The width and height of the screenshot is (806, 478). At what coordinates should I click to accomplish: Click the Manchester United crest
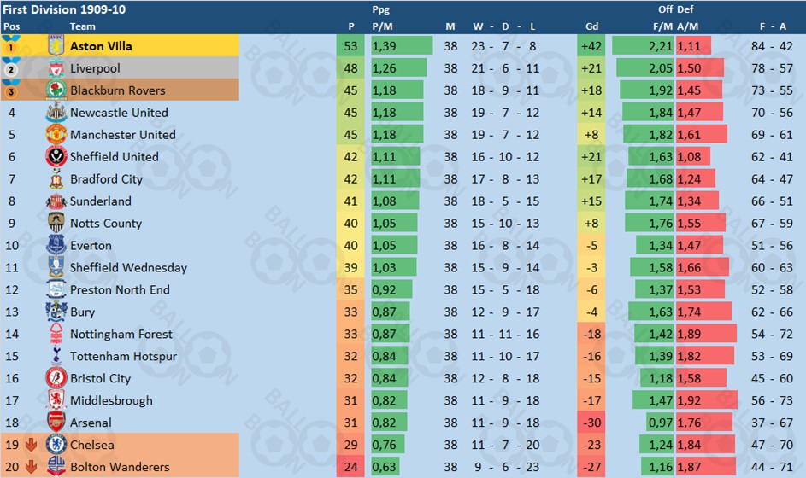coord(56,135)
